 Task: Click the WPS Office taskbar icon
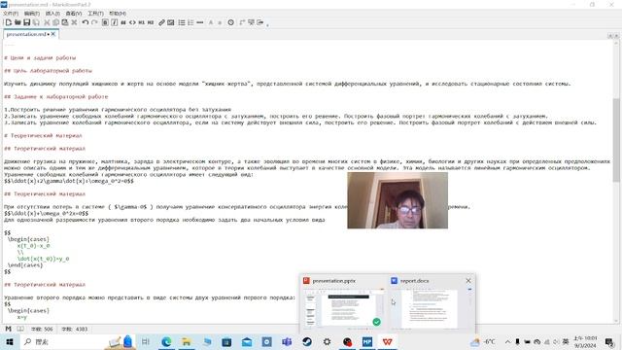click(x=387, y=341)
